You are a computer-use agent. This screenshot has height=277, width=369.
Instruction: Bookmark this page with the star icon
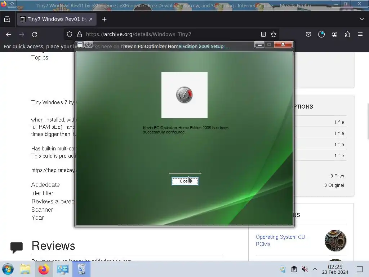click(x=274, y=34)
